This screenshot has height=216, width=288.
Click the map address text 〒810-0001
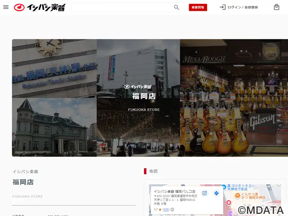pos(175,200)
